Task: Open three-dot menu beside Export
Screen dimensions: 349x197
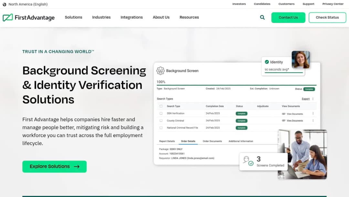Action: click(x=313, y=99)
